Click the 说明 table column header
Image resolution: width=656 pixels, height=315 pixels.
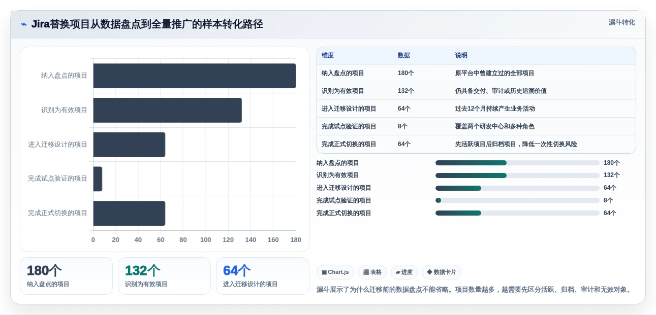pos(461,56)
